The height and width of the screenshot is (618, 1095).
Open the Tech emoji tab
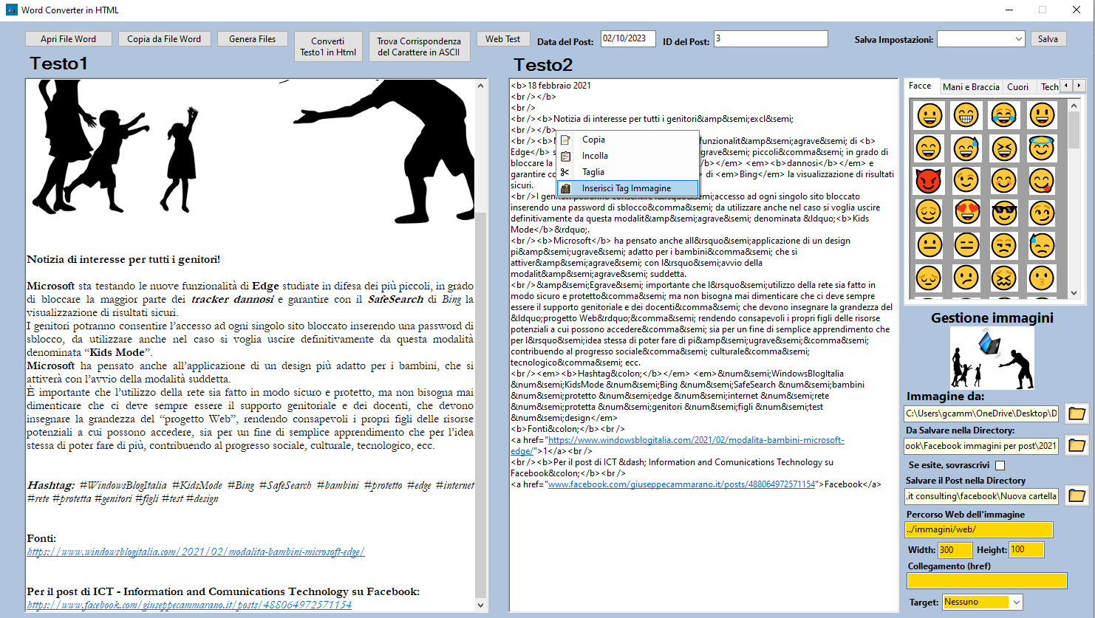1049,87
